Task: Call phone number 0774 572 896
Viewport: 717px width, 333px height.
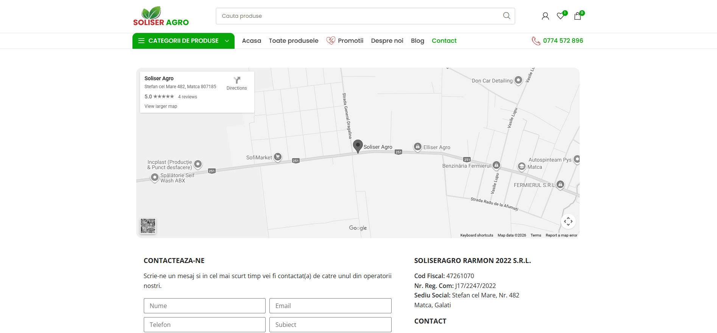Action: [x=563, y=41]
